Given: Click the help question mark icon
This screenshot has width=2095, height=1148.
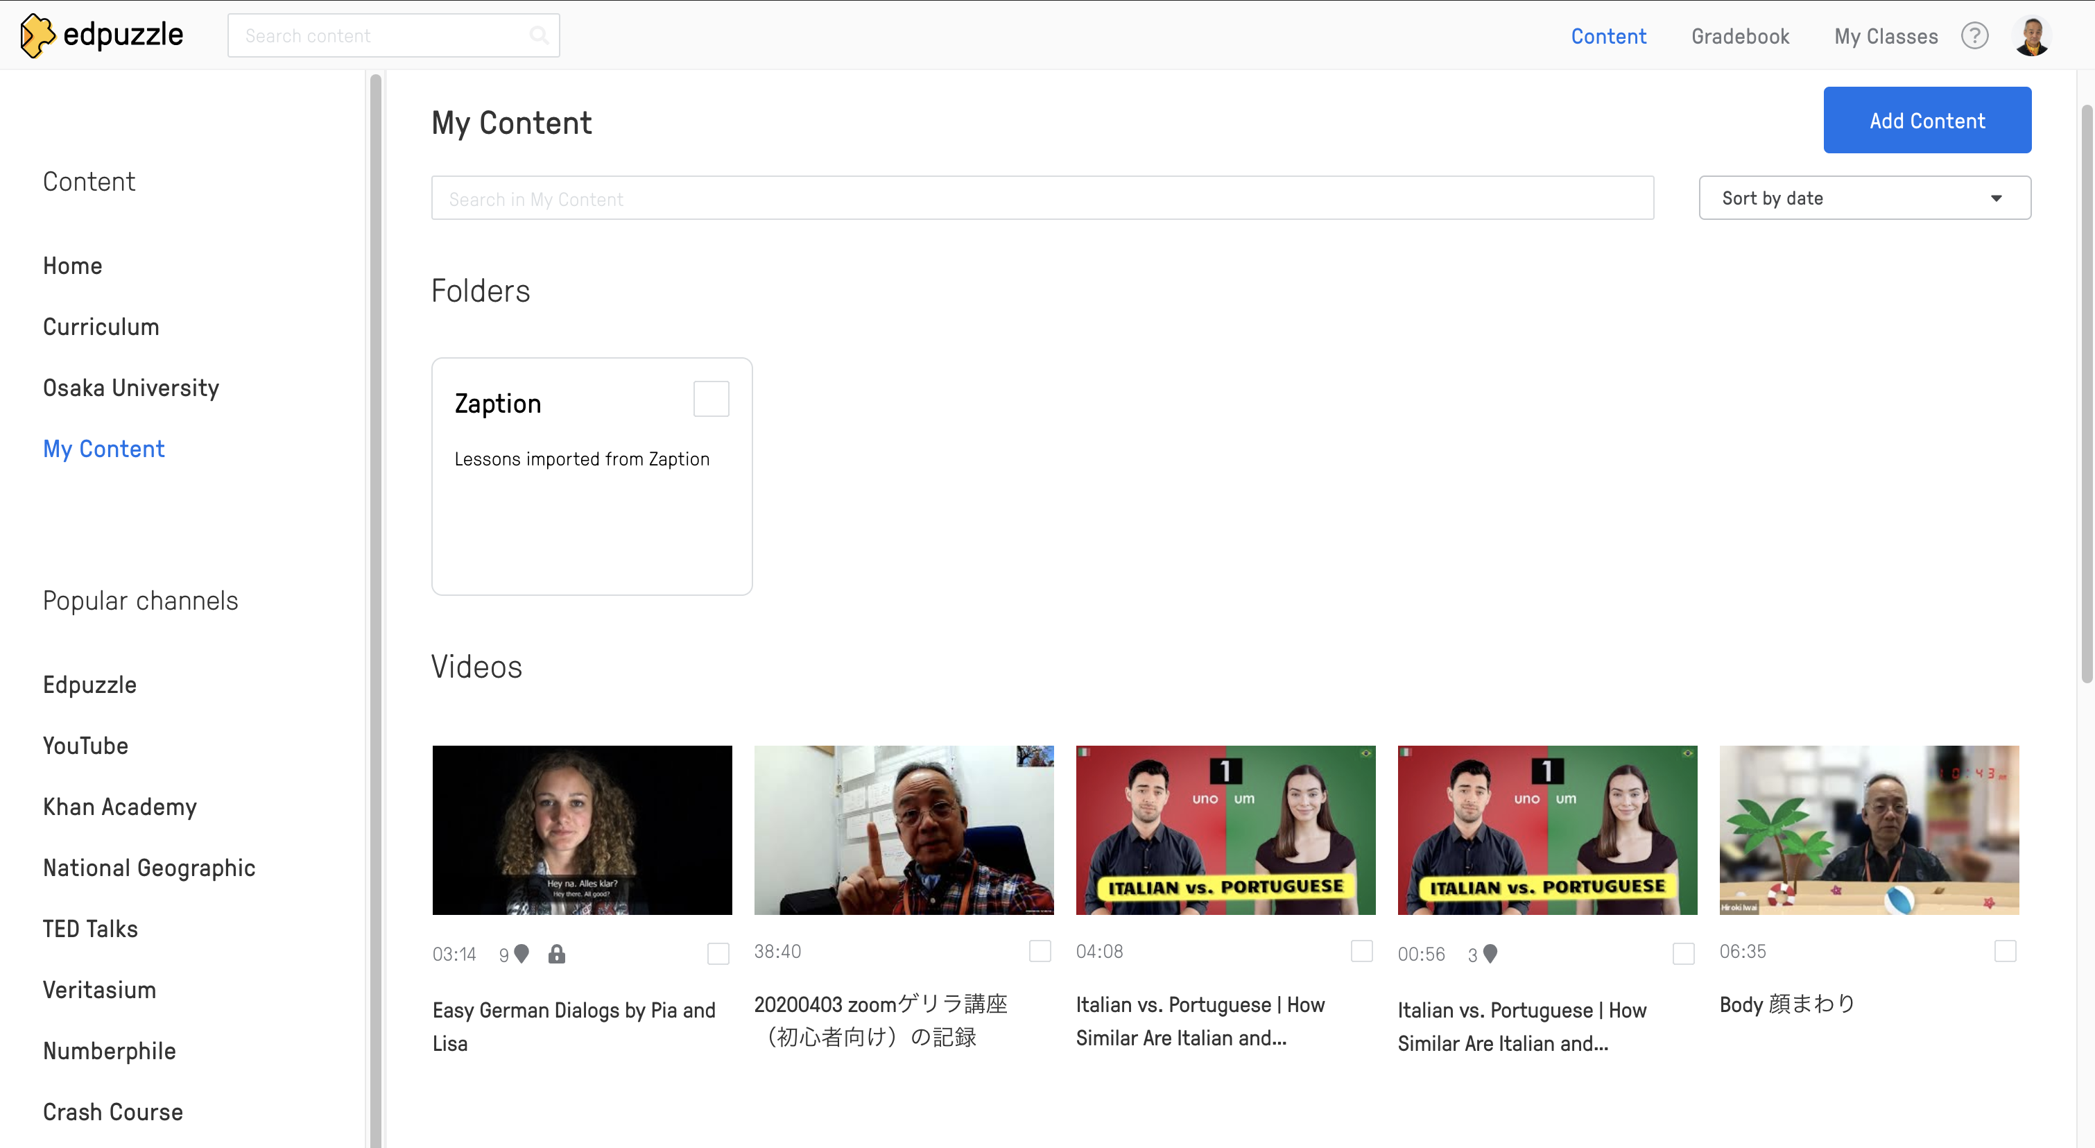Looking at the screenshot, I should pos(1976,35).
